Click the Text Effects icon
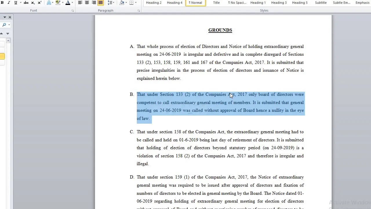 [x=49, y=3]
